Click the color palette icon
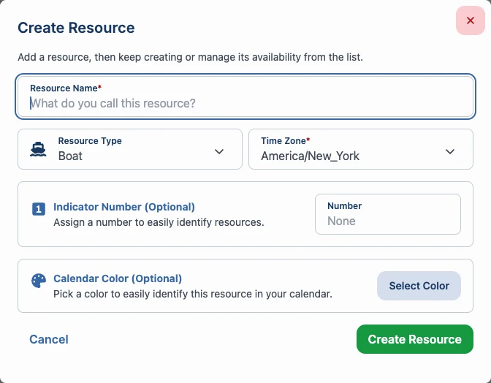The image size is (491, 383). pyautogui.click(x=39, y=281)
